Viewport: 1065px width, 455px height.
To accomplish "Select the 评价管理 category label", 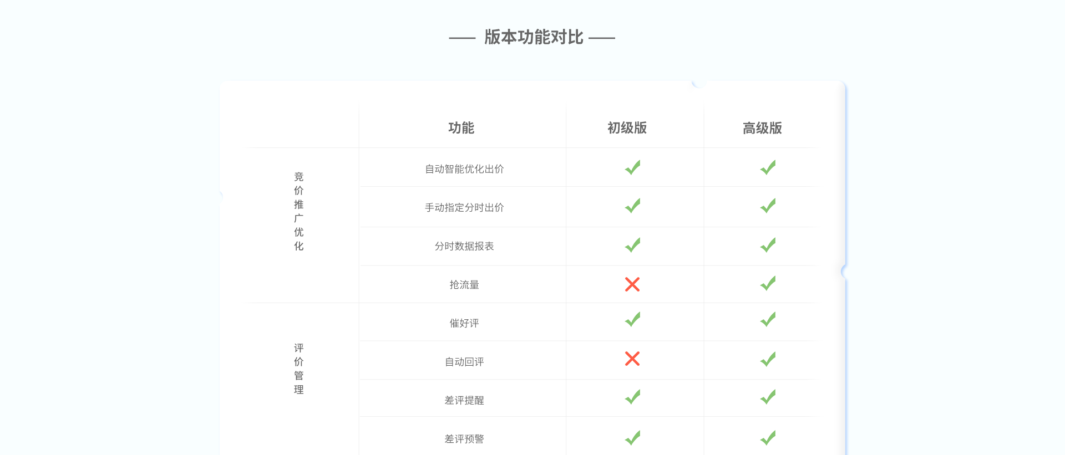I will click(x=299, y=369).
